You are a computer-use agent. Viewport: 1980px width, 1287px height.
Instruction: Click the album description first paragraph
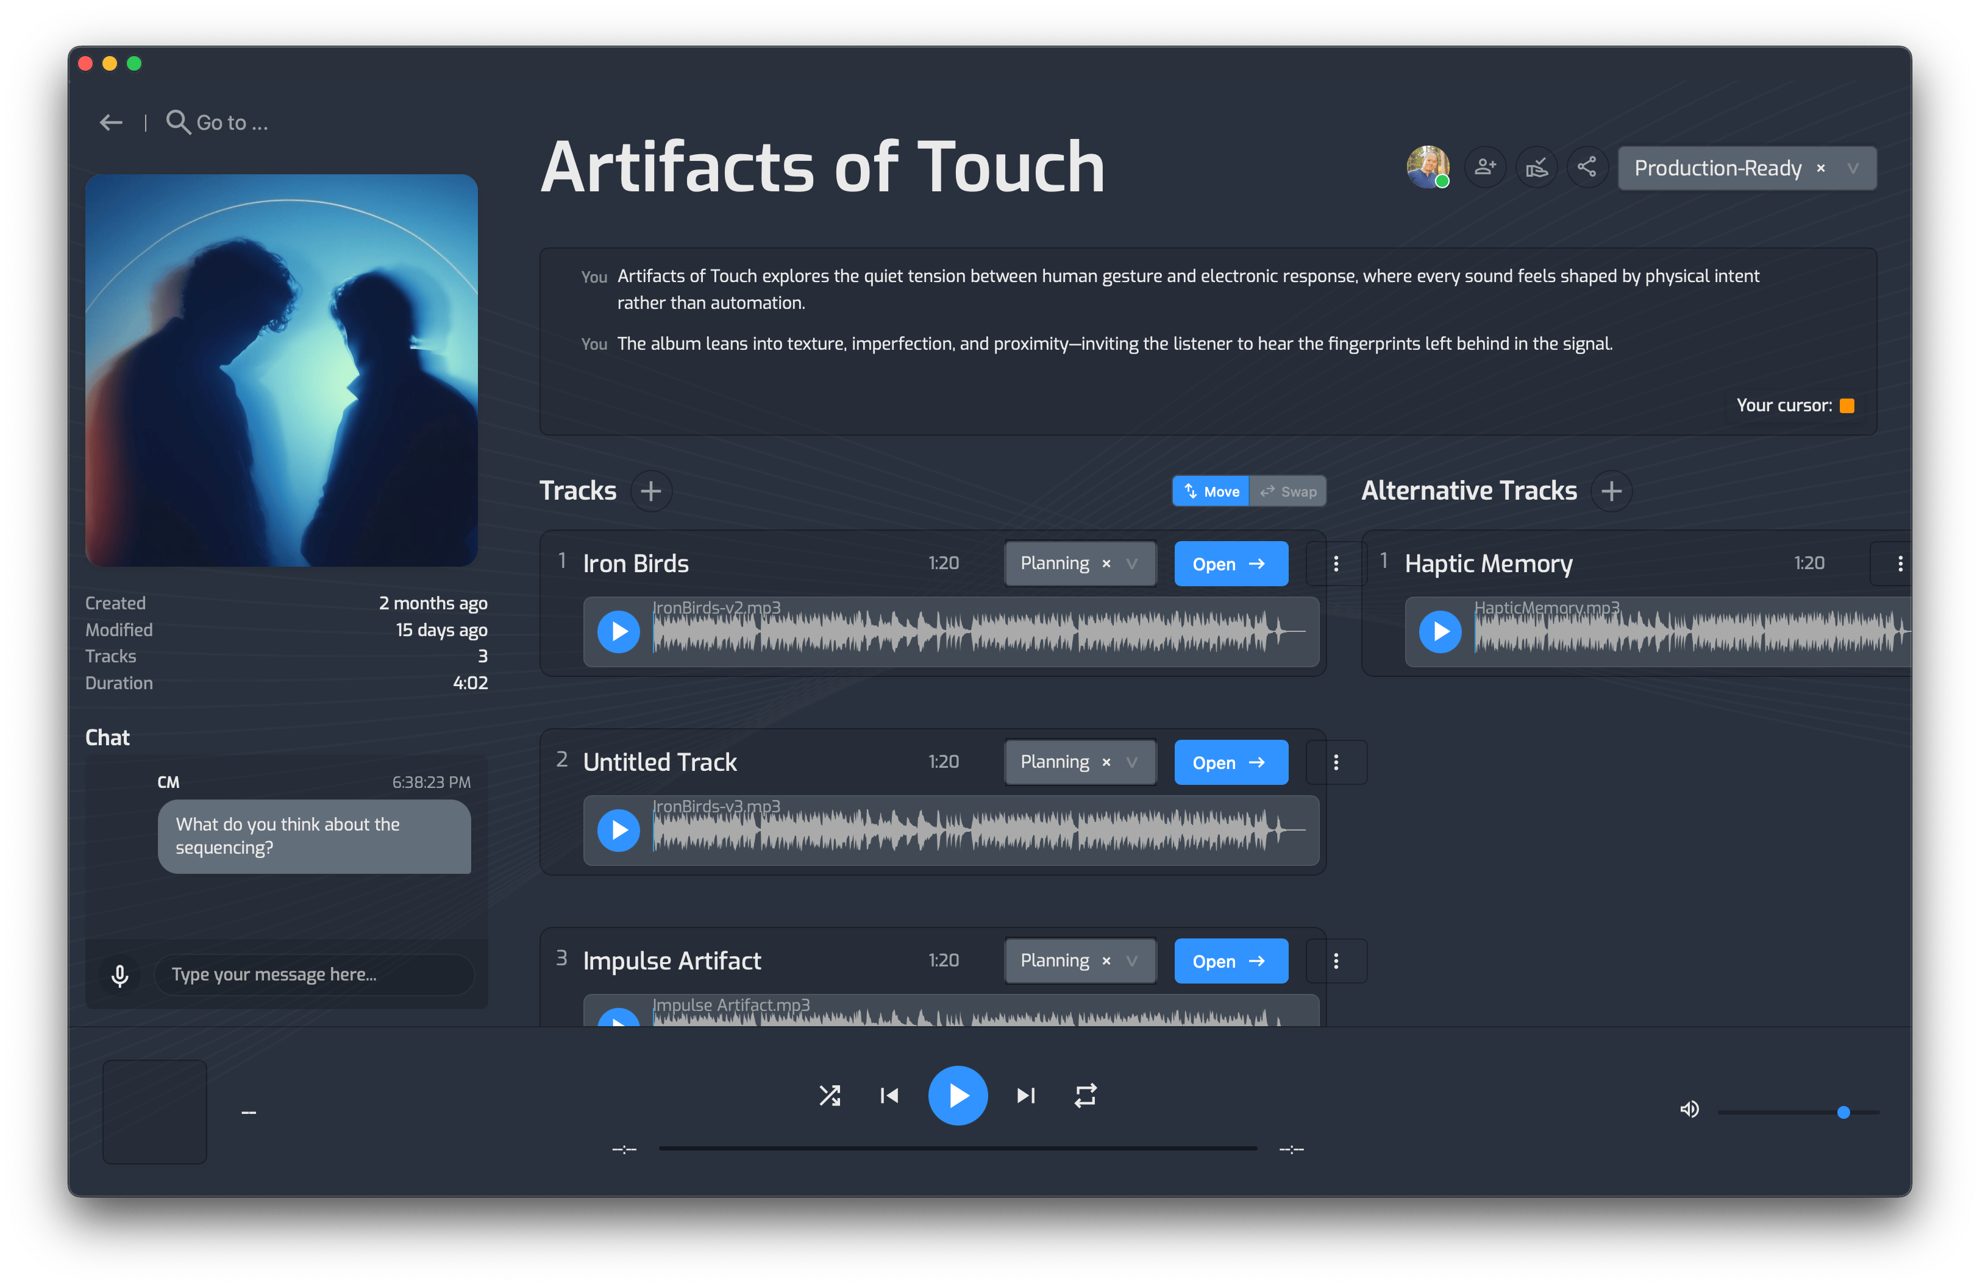[x=1187, y=289]
